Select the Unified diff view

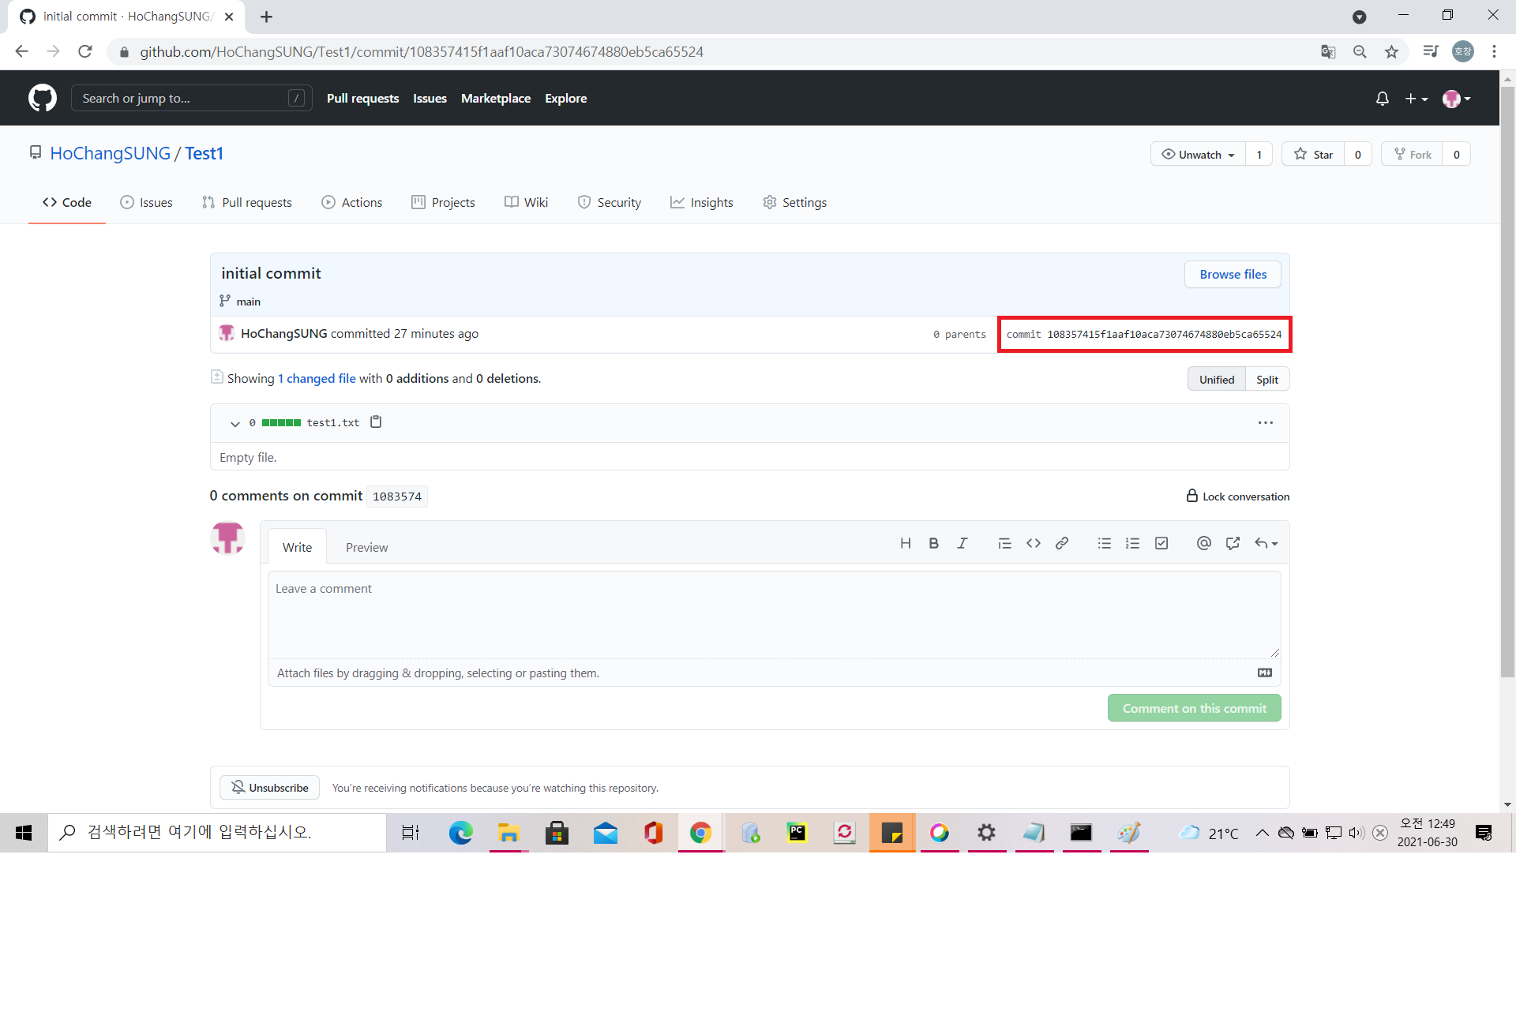[1216, 380]
